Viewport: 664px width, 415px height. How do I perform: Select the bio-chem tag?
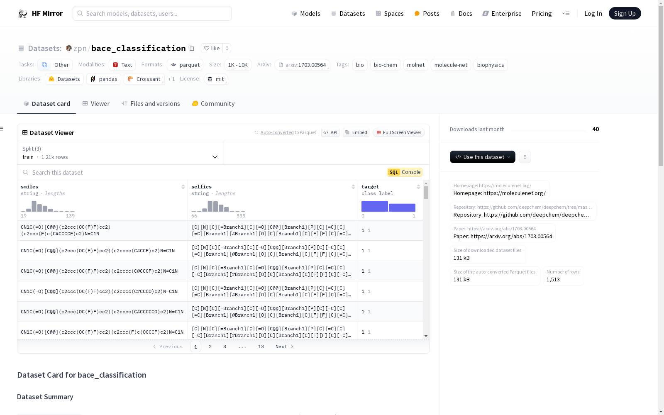385,65
